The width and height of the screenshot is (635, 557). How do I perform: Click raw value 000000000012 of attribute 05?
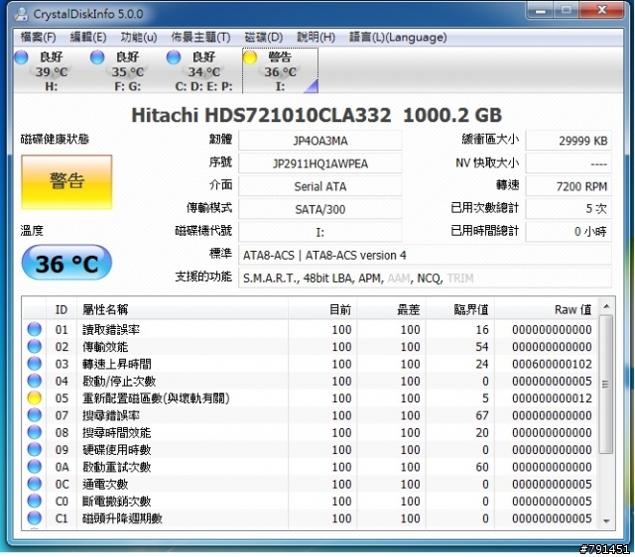click(552, 398)
